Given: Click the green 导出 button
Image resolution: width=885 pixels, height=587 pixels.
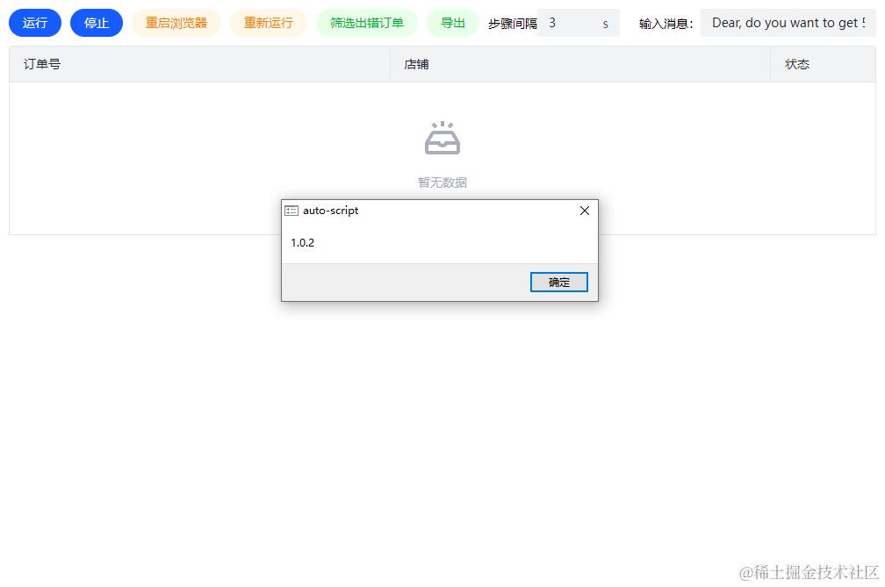Looking at the screenshot, I should click(453, 23).
